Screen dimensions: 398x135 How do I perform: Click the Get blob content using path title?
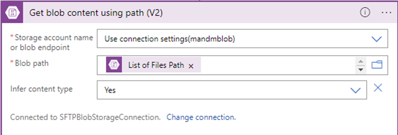tap(96, 13)
